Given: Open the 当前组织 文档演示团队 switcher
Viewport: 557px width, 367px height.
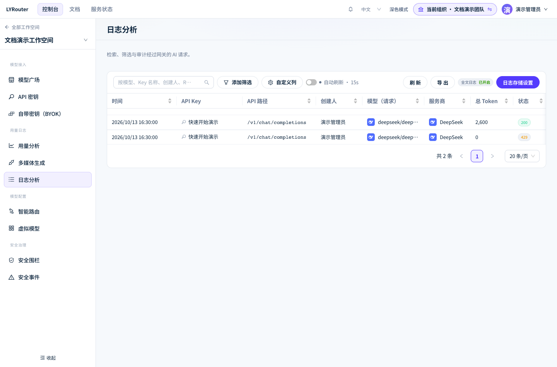Looking at the screenshot, I should tap(455, 9).
